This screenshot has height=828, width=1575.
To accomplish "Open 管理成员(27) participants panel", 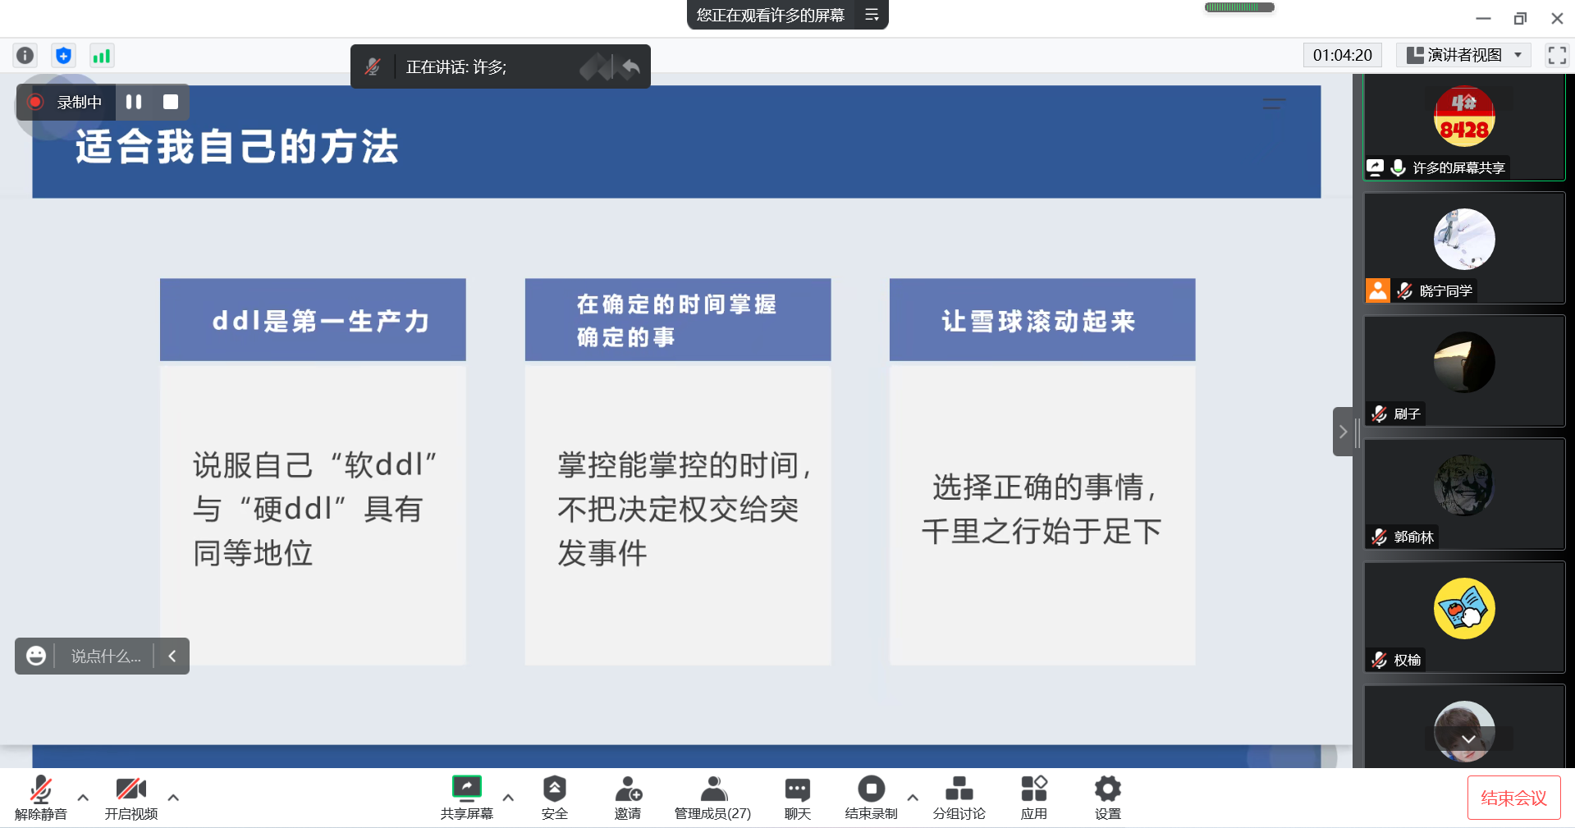I will (x=712, y=798).
